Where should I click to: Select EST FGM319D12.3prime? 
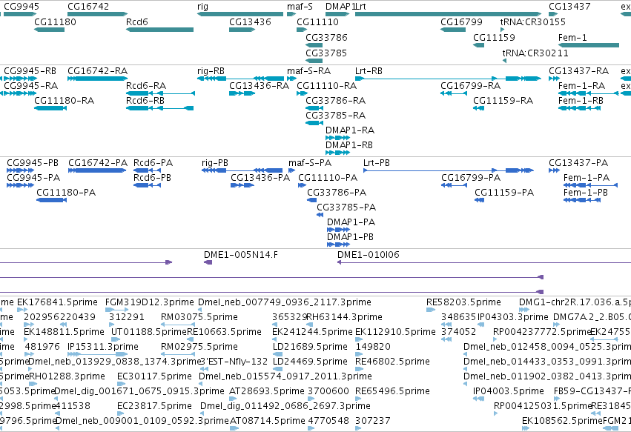[x=116, y=310]
